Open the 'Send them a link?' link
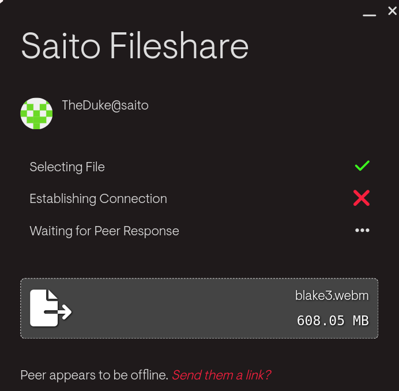Viewport: 399px width, 391px height. 221,375
